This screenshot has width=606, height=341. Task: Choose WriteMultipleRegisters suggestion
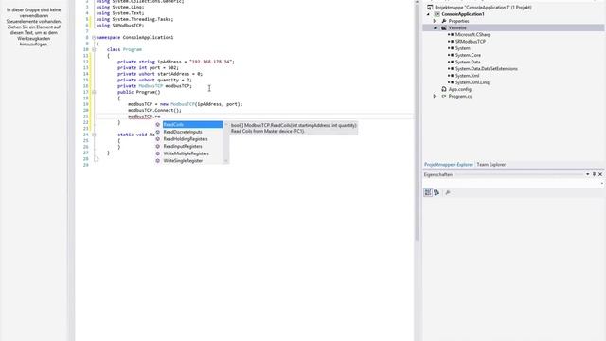point(186,153)
